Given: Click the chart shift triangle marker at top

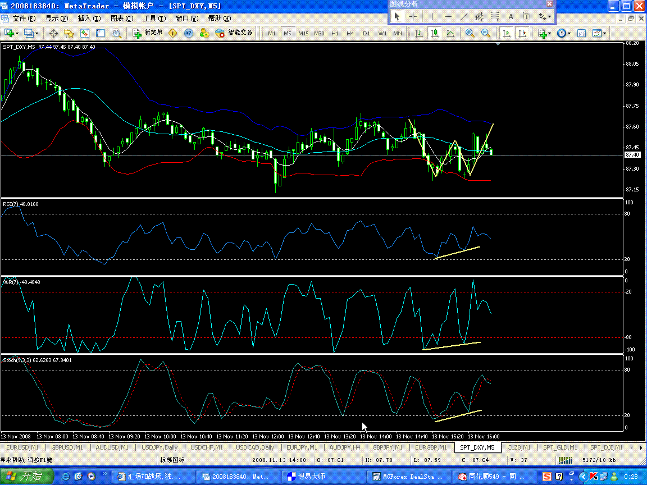Looking at the screenshot, I should tap(498, 44).
